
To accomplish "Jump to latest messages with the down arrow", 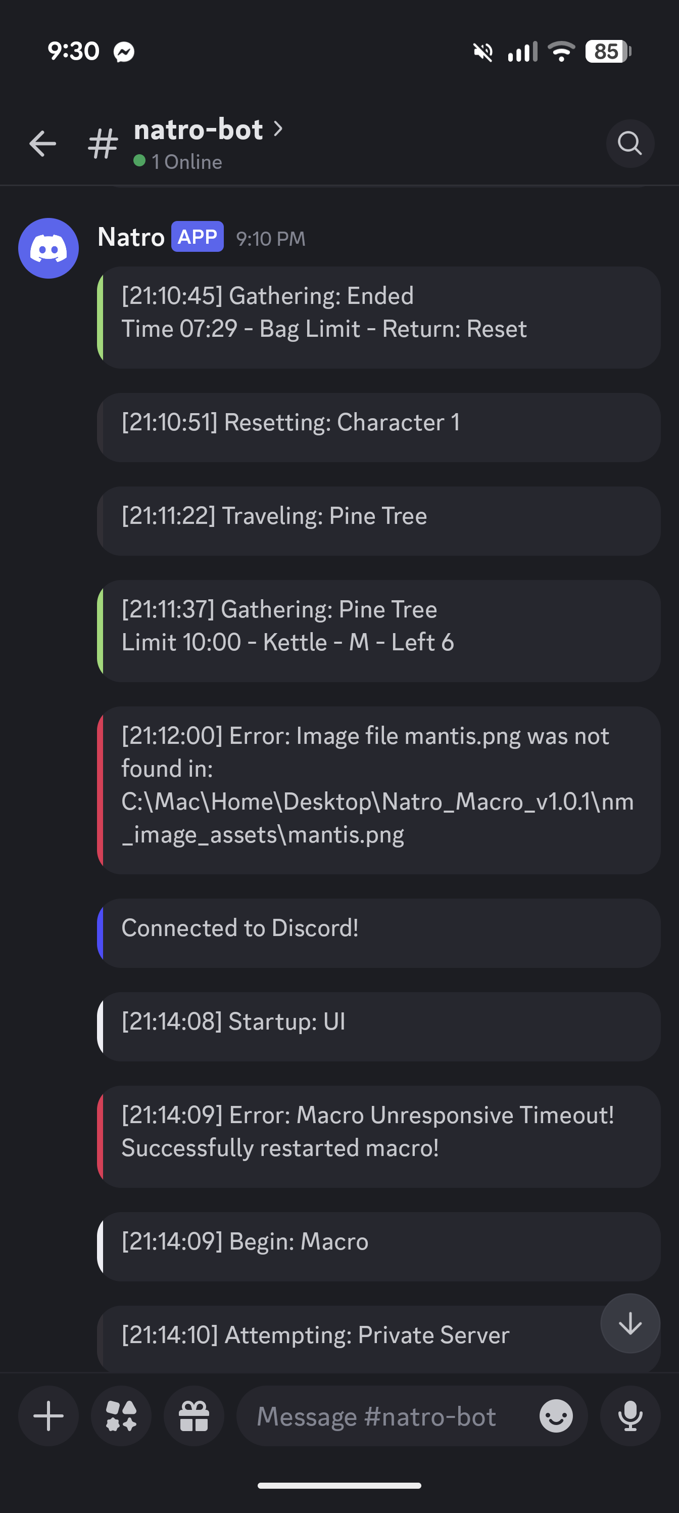I will click(x=629, y=1323).
